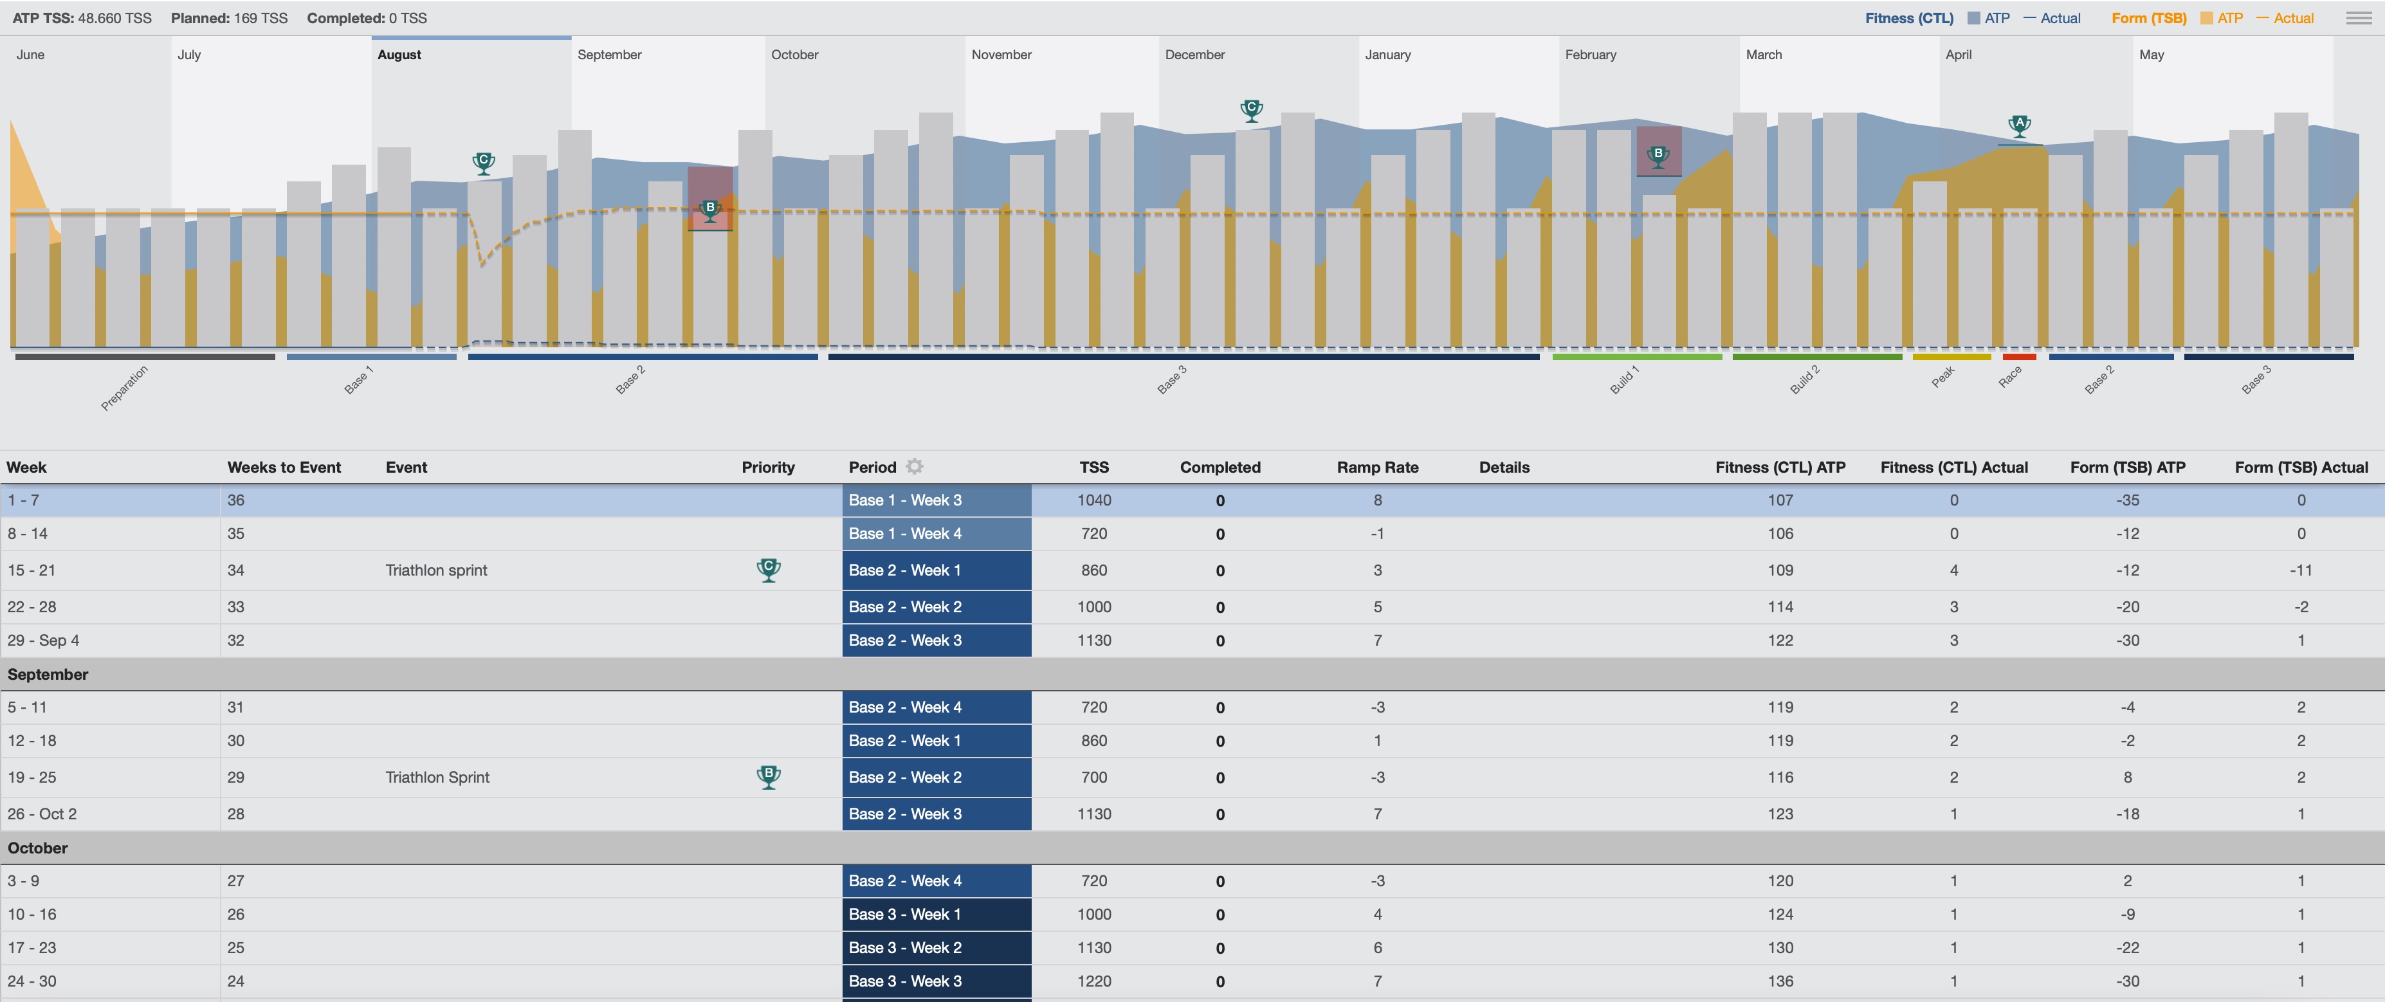Viewport: 2385px width, 1002px height.
Task: Open the Period settings gear
Action: (915, 467)
